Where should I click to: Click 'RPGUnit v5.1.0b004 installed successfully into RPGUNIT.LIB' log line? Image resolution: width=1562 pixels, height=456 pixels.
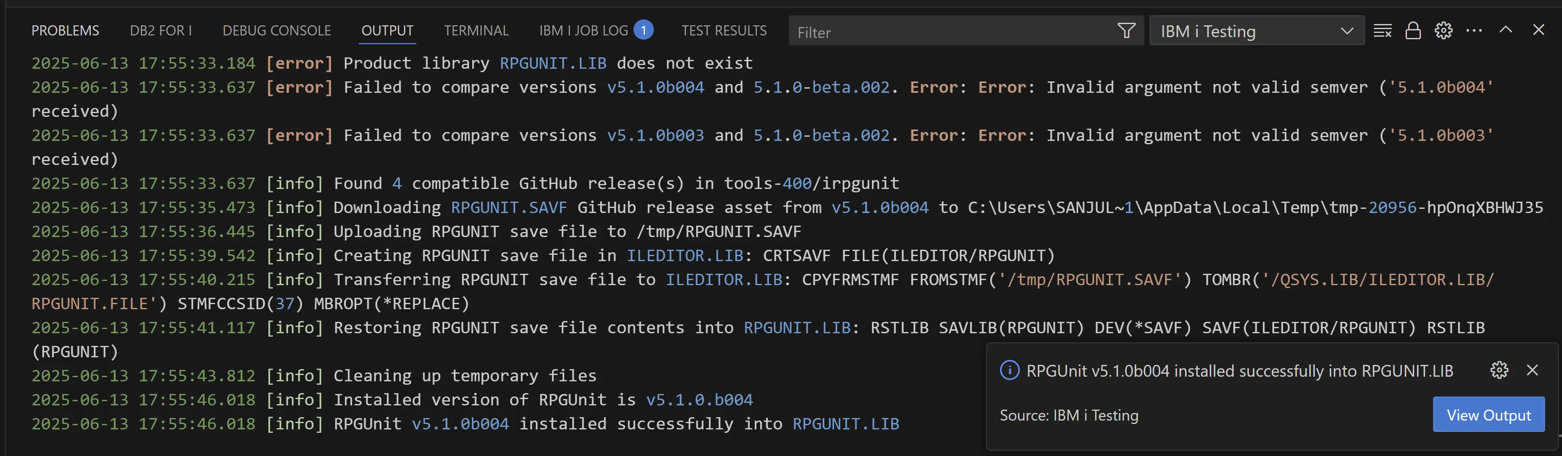point(465,424)
